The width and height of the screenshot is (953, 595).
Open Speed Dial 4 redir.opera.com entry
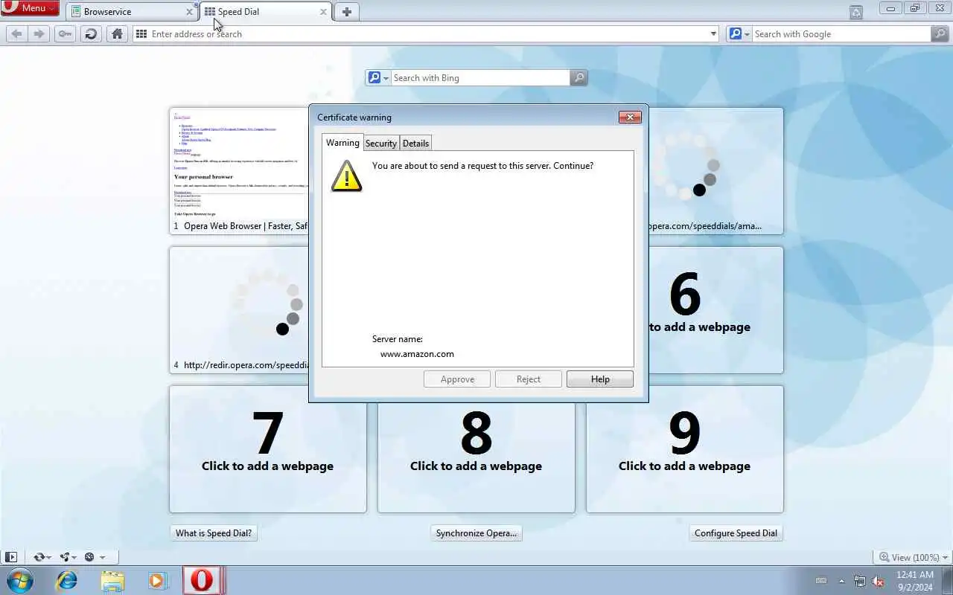pos(239,309)
